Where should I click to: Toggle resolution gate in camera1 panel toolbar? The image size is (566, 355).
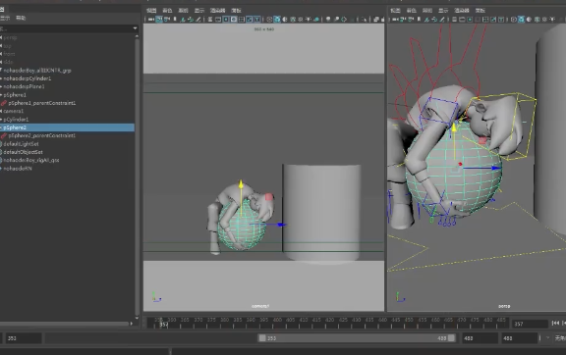click(x=226, y=20)
